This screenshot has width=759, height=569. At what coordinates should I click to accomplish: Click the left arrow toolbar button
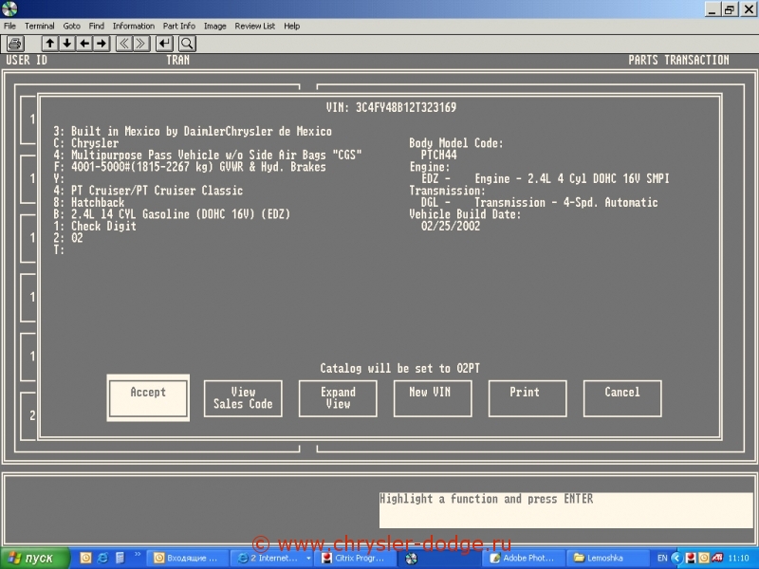coord(84,44)
